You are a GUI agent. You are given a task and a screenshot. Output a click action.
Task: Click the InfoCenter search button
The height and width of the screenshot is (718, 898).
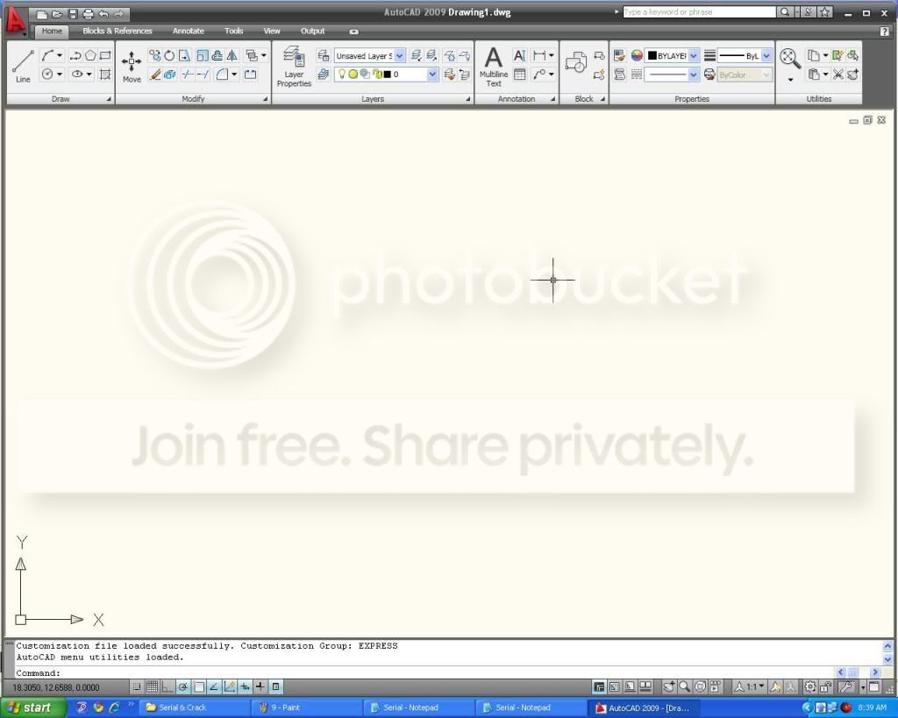[x=785, y=11]
